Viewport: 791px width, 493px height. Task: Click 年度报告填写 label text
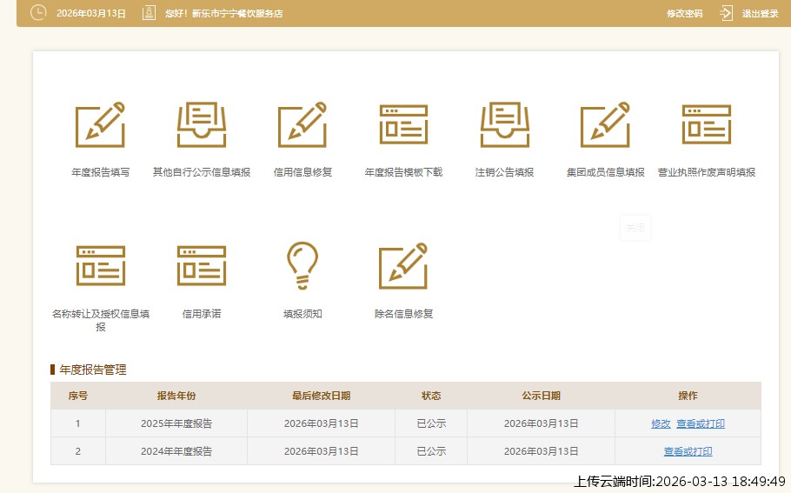(100, 172)
